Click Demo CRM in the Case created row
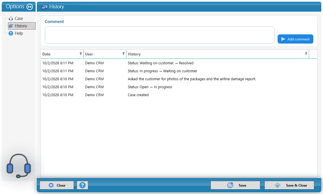Viewport: 323px width, 194px height. click(94, 95)
